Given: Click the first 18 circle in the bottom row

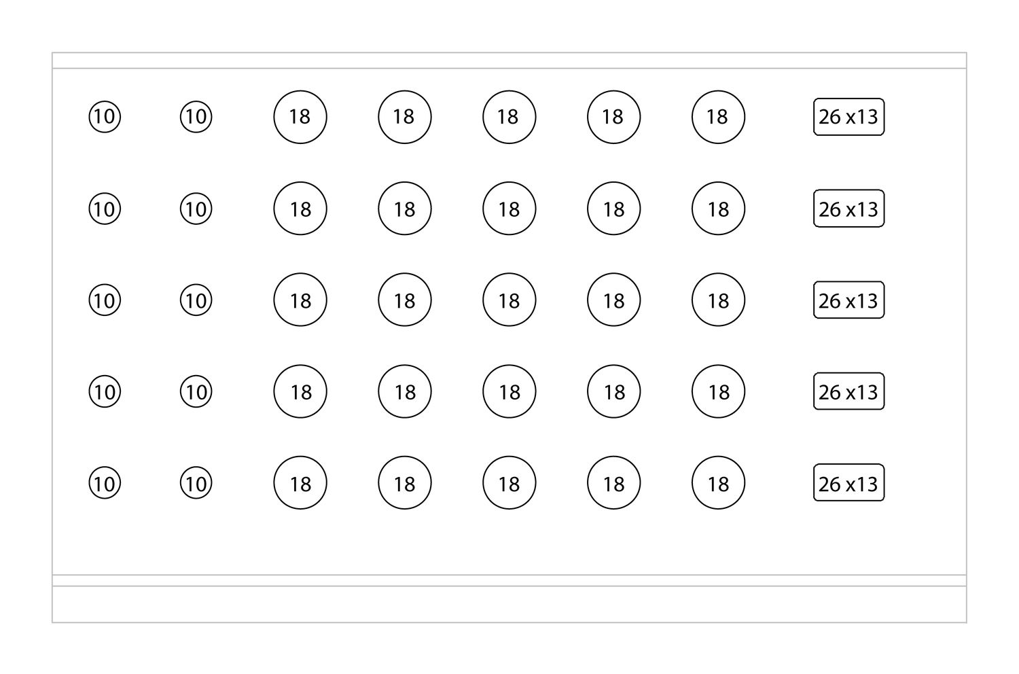Looking at the screenshot, I should (300, 483).
